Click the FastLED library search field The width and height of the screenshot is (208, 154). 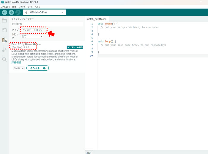(x=47, y=24)
